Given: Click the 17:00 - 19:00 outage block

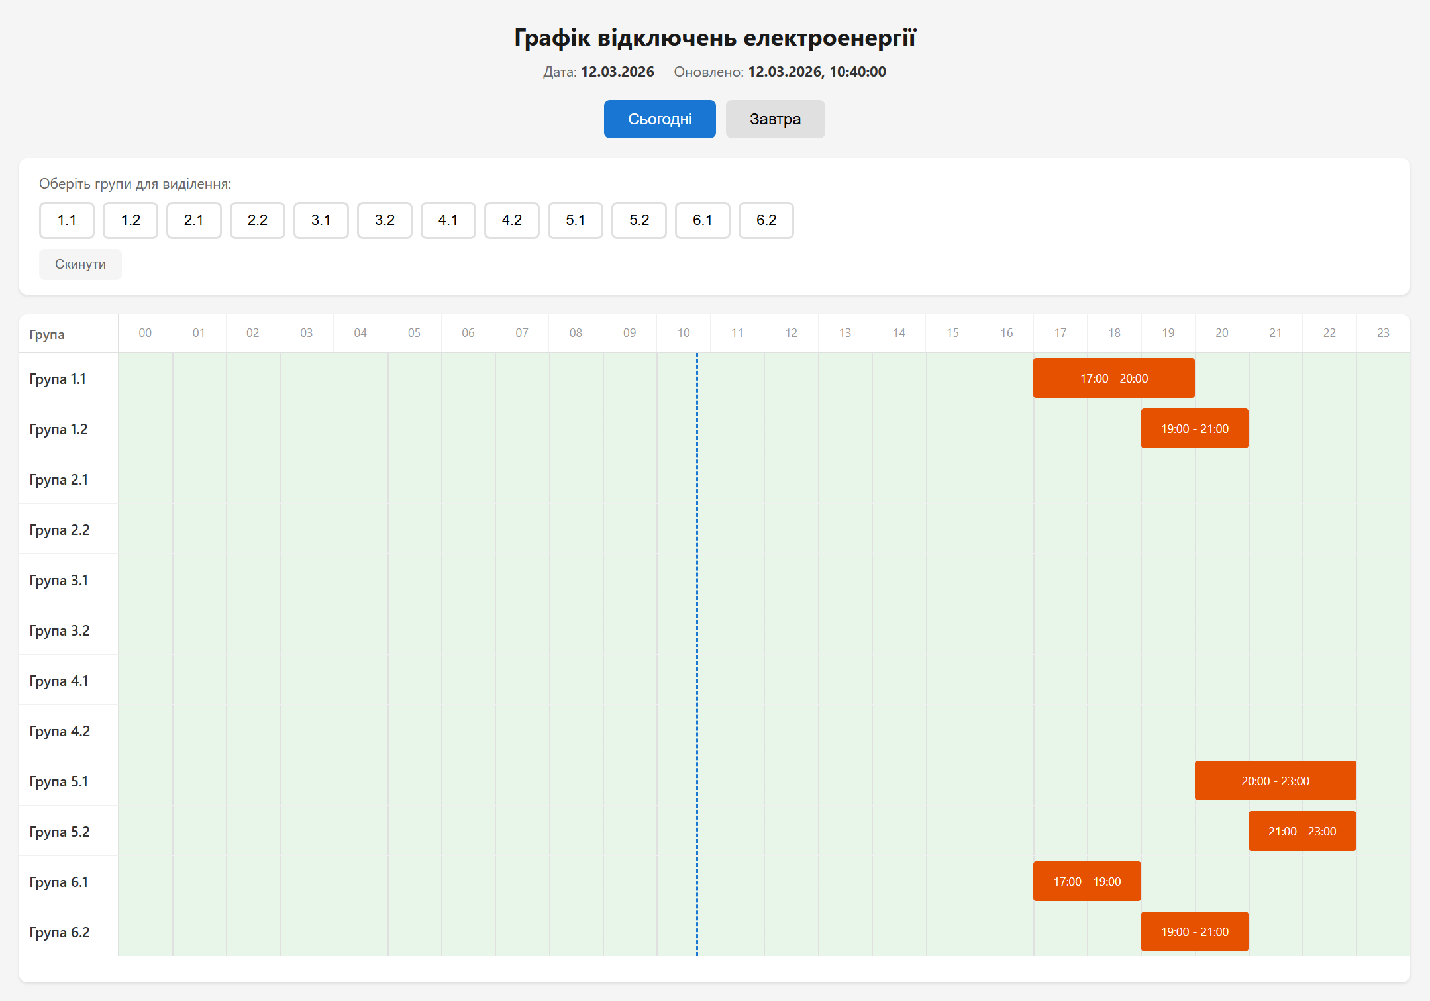Looking at the screenshot, I should click(1087, 881).
